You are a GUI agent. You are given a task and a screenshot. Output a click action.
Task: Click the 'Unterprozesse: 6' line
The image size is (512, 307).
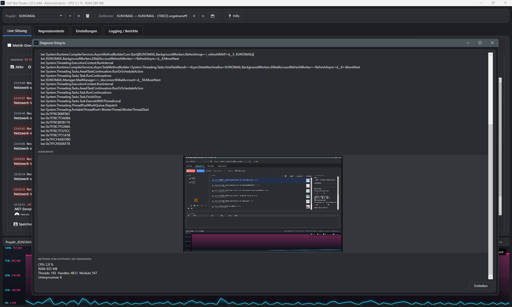click(x=50, y=277)
